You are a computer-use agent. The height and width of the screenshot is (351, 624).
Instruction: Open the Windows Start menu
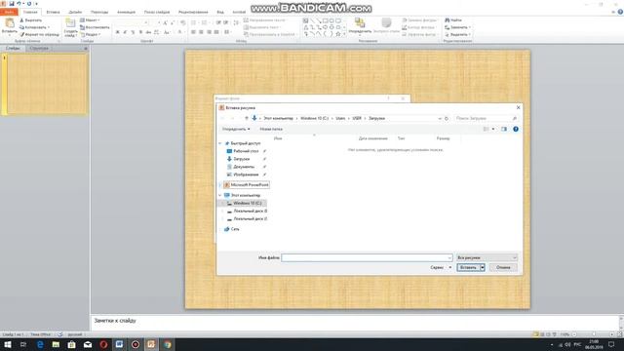[x=8, y=344]
